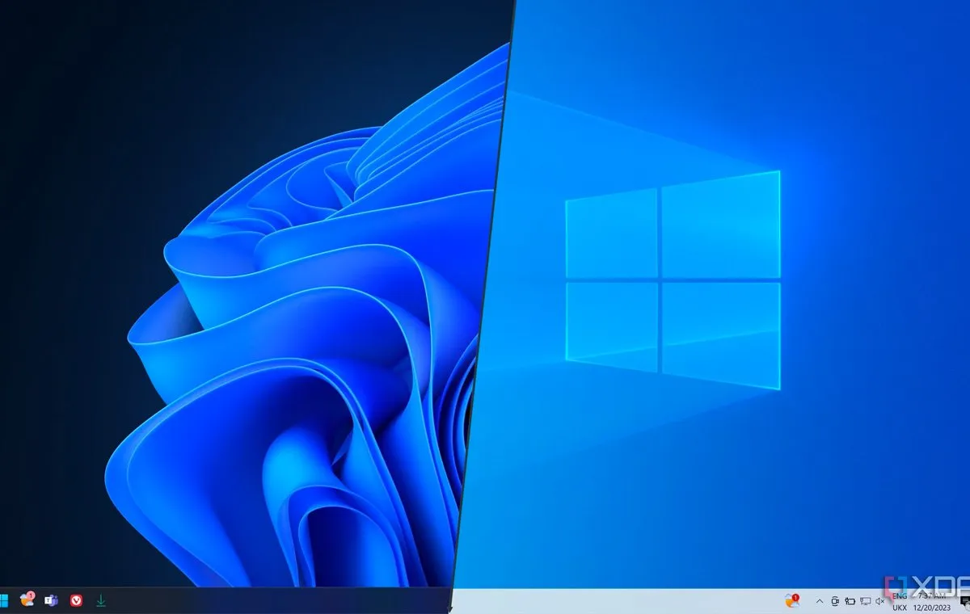
Task: Click the Windows 10 logo wallpaper
Action: tap(672, 280)
